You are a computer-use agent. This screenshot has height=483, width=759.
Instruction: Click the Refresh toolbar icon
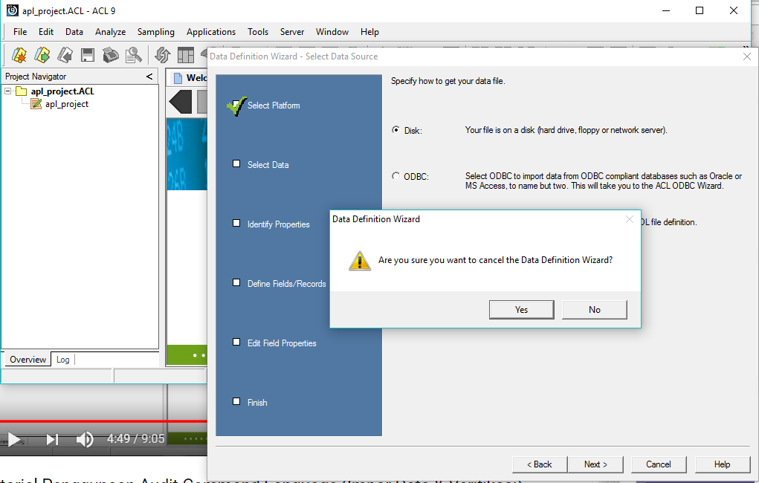(x=162, y=55)
